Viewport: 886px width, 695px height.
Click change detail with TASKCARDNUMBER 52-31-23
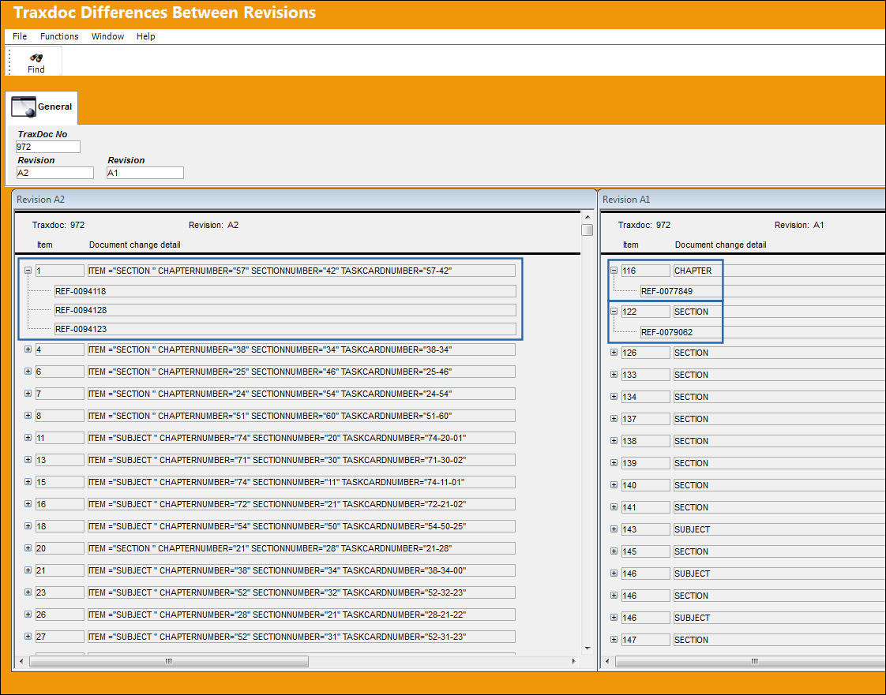pos(301,637)
